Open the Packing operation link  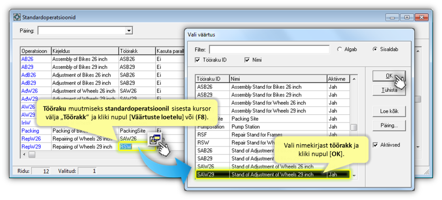(30, 131)
